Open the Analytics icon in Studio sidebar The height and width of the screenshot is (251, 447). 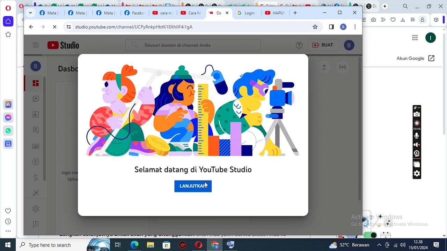pos(36,114)
